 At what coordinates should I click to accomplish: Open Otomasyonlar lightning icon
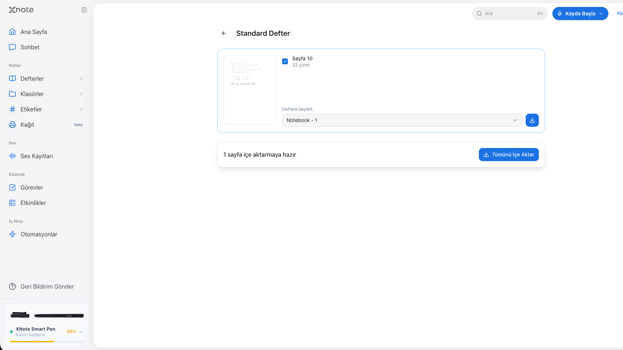click(x=12, y=234)
